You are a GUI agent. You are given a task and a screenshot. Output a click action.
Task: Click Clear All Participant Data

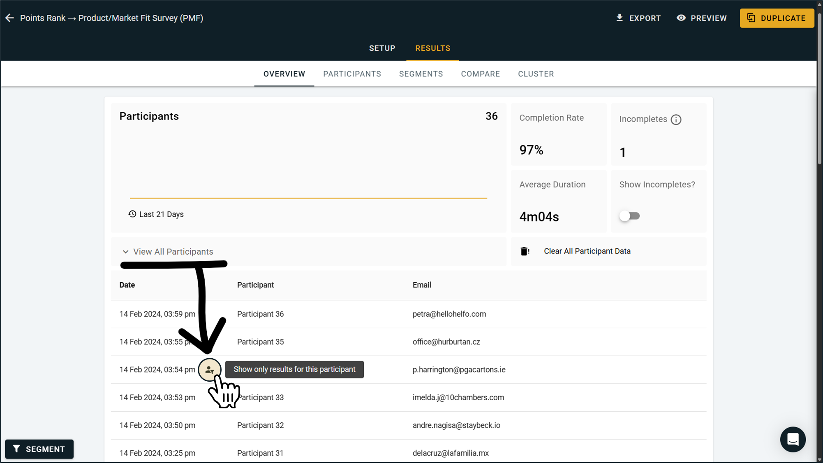pos(587,251)
